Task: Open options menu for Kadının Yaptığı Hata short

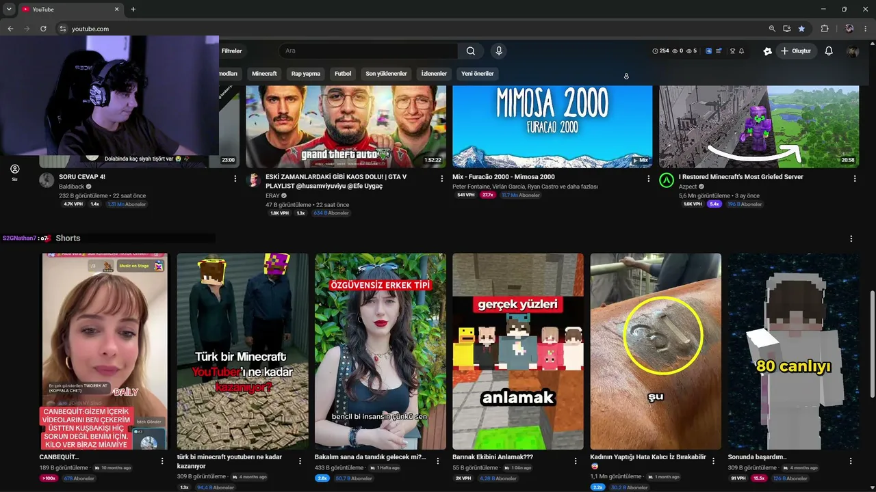Action: coord(713,461)
